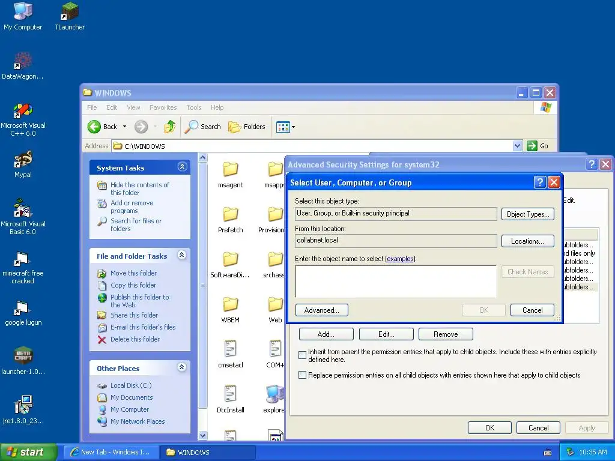Open the Start menu
The width and height of the screenshot is (615, 461).
pos(28,452)
